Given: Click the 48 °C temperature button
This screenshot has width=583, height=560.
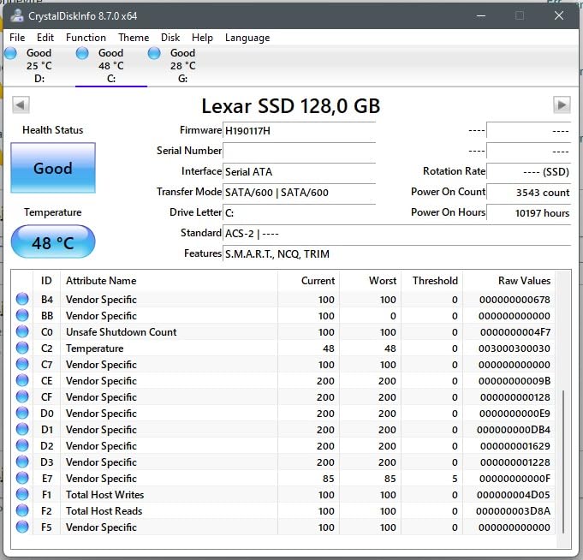Looking at the screenshot, I should [x=53, y=242].
